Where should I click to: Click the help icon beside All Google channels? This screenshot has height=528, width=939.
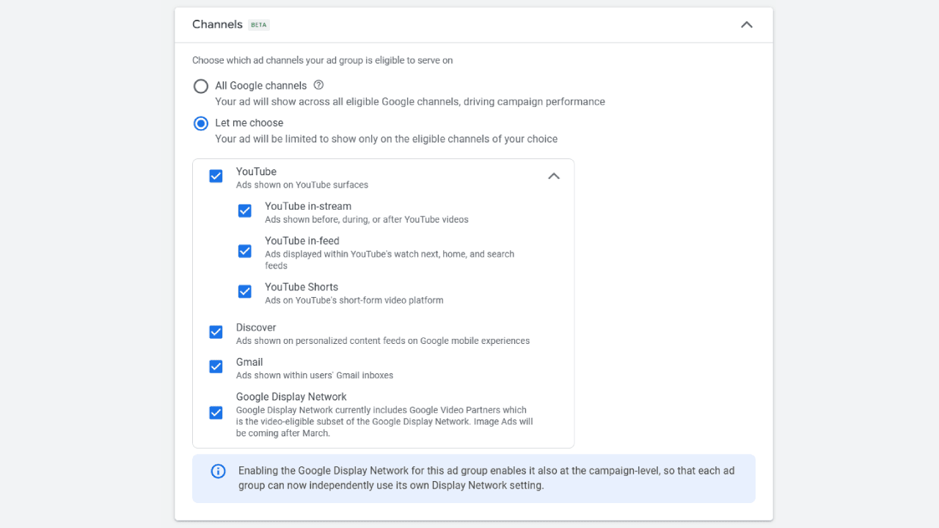click(318, 85)
